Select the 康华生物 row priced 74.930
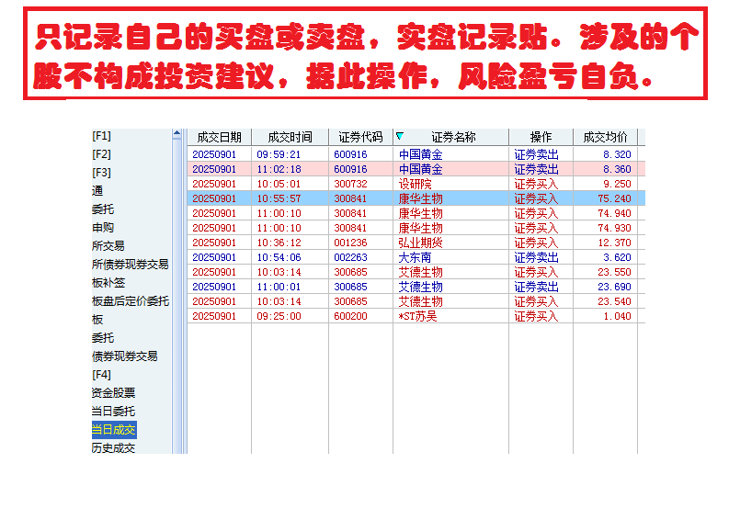 [x=416, y=228]
